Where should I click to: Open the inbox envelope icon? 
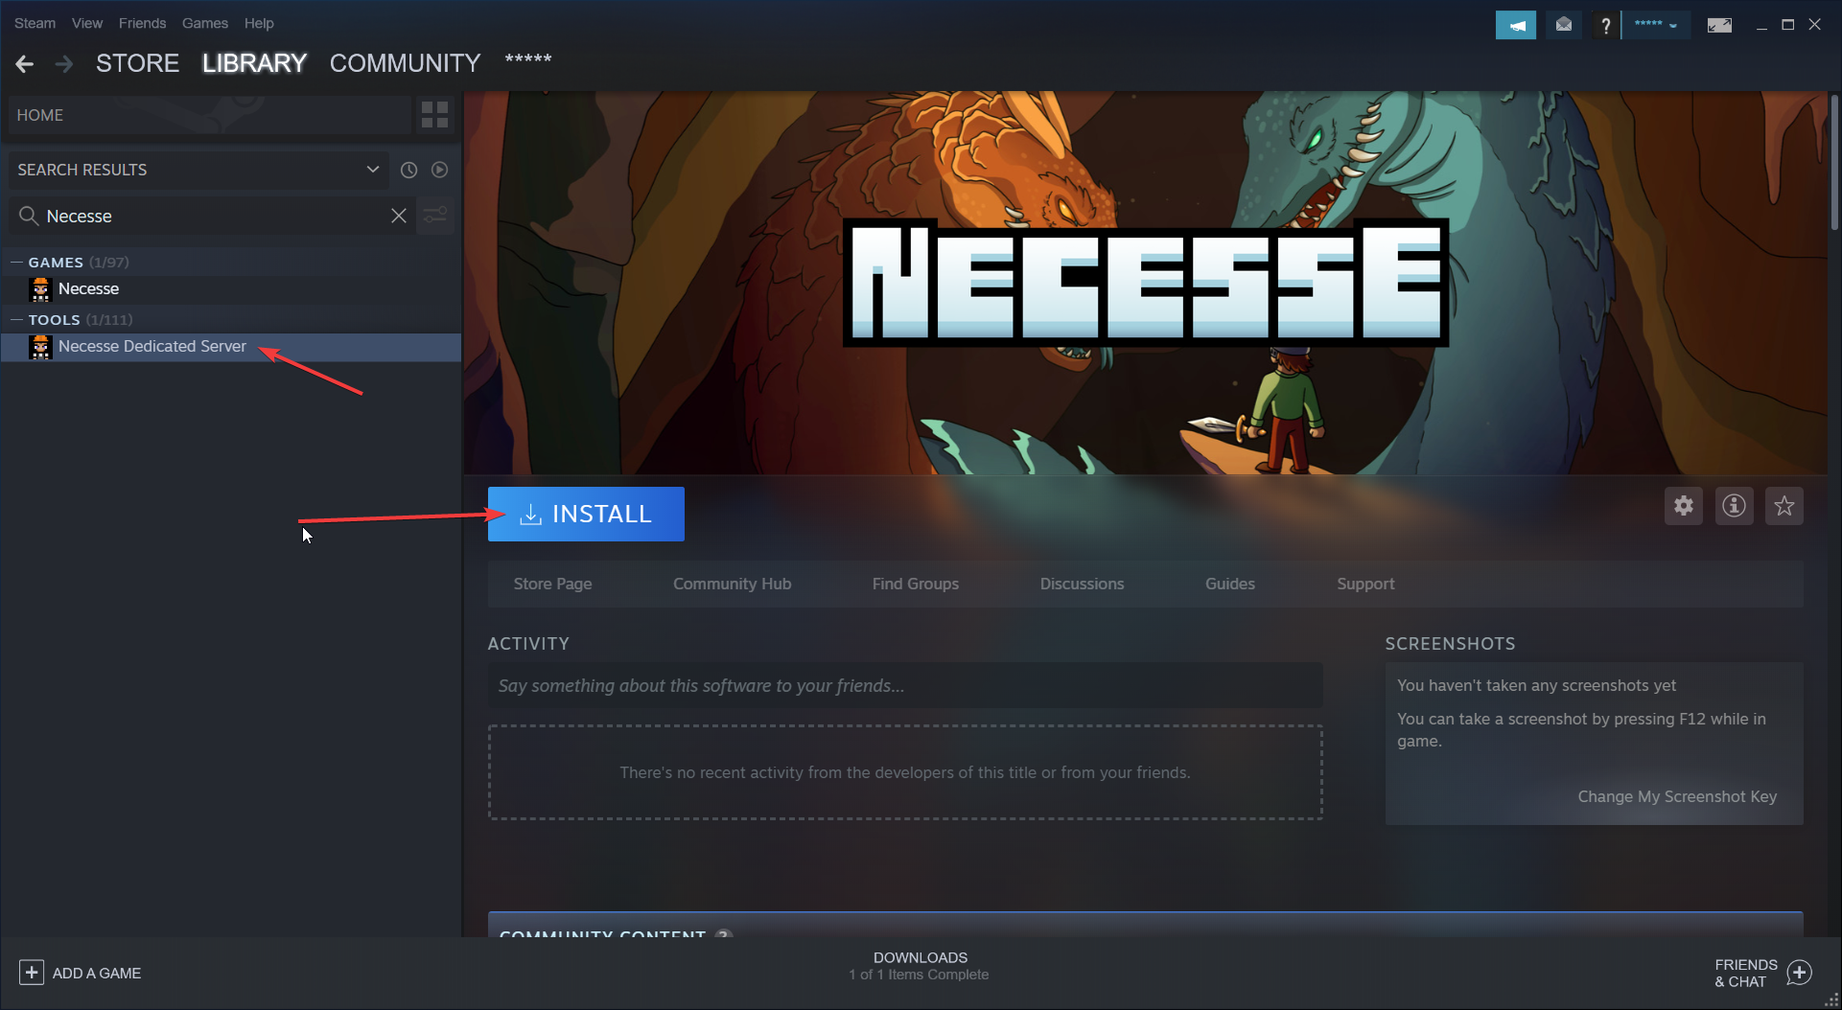1564,25
